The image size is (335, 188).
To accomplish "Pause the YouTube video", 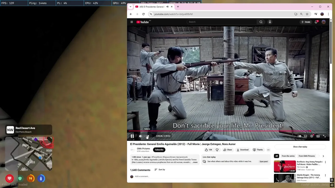I will (x=132, y=136).
